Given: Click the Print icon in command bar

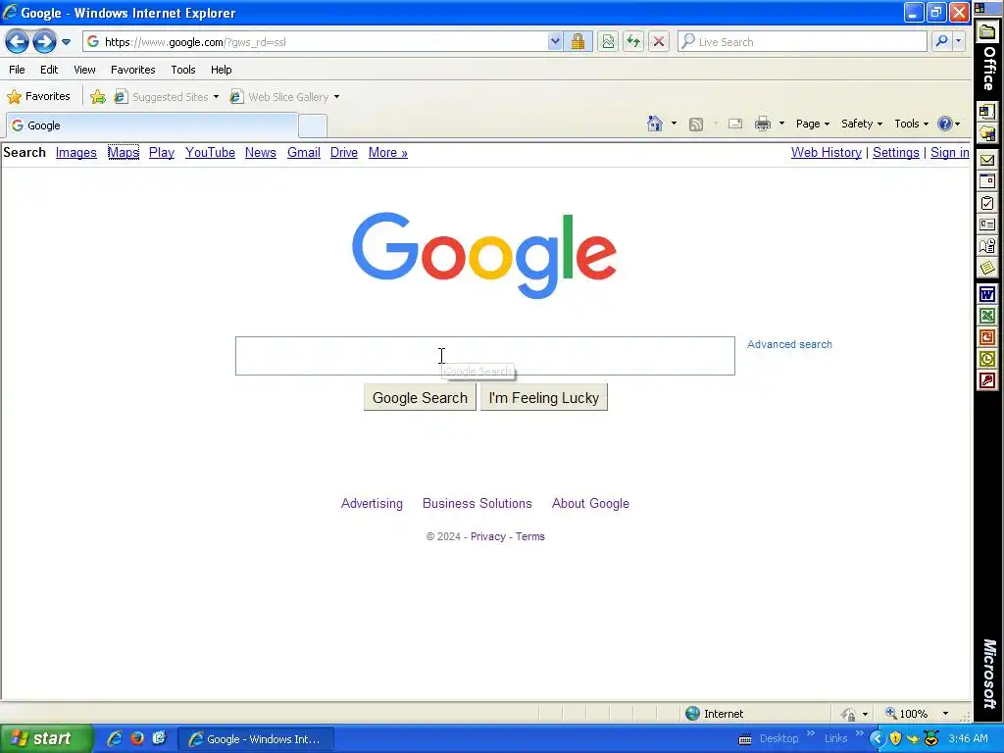Looking at the screenshot, I should pyautogui.click(x=762, y=124).
